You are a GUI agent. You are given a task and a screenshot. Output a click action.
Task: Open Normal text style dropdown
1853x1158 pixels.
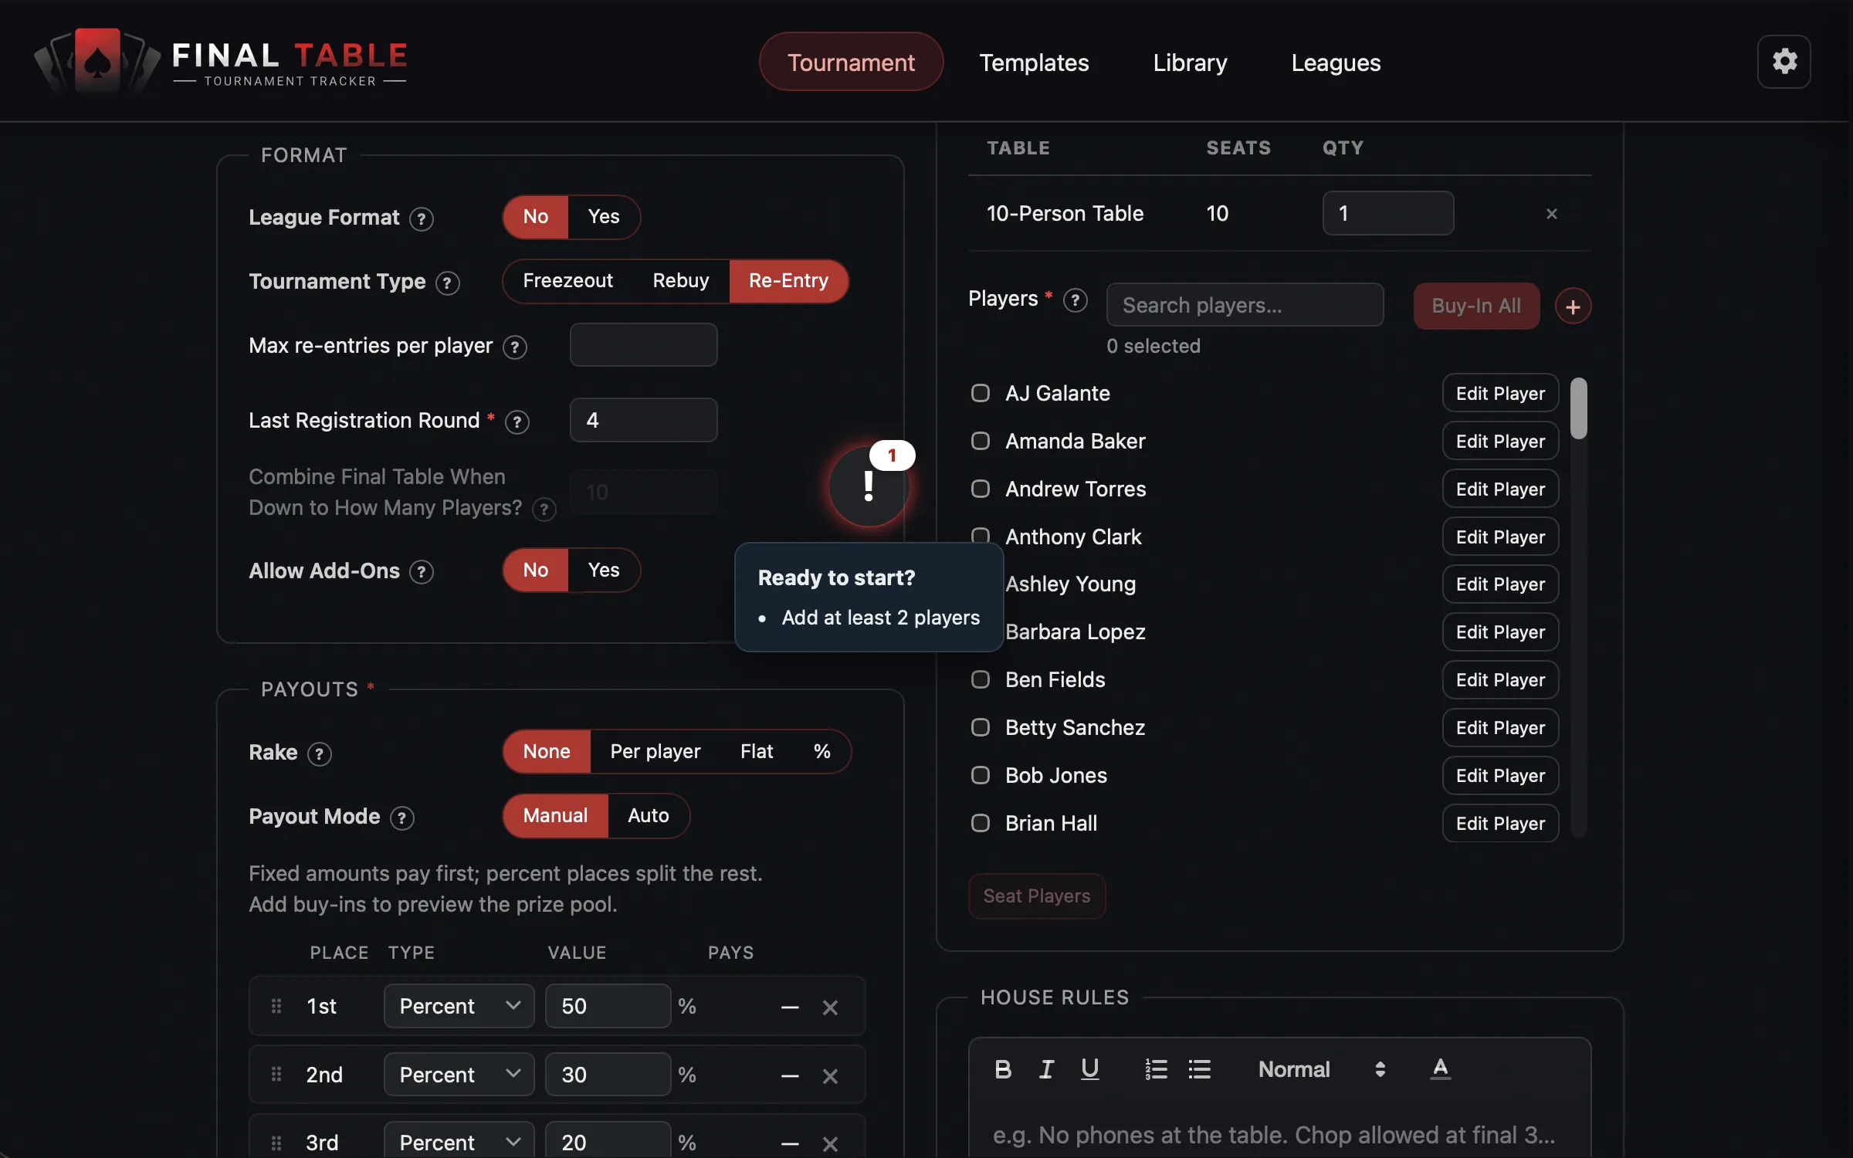pyautogui.click(x=1322, y=1069)
